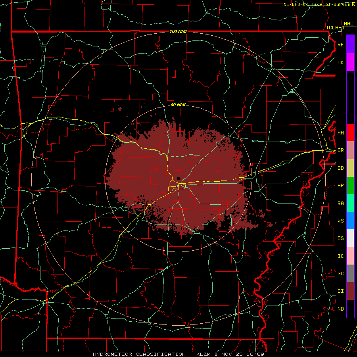Click the HHC product label
The height and width of the screenshot is (357, 357).
(x=348, y=23)
